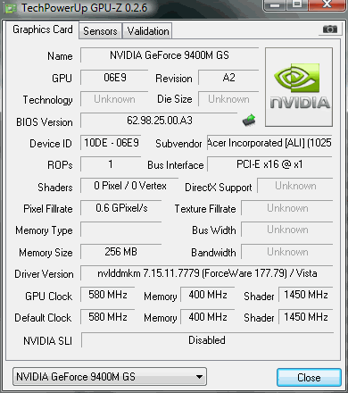The width and height of the screenshot is (348, 393).
Task: Minimize the GPU-Z window
Action: [275, 4]
